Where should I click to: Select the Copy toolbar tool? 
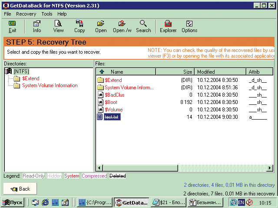pos(79,23)
